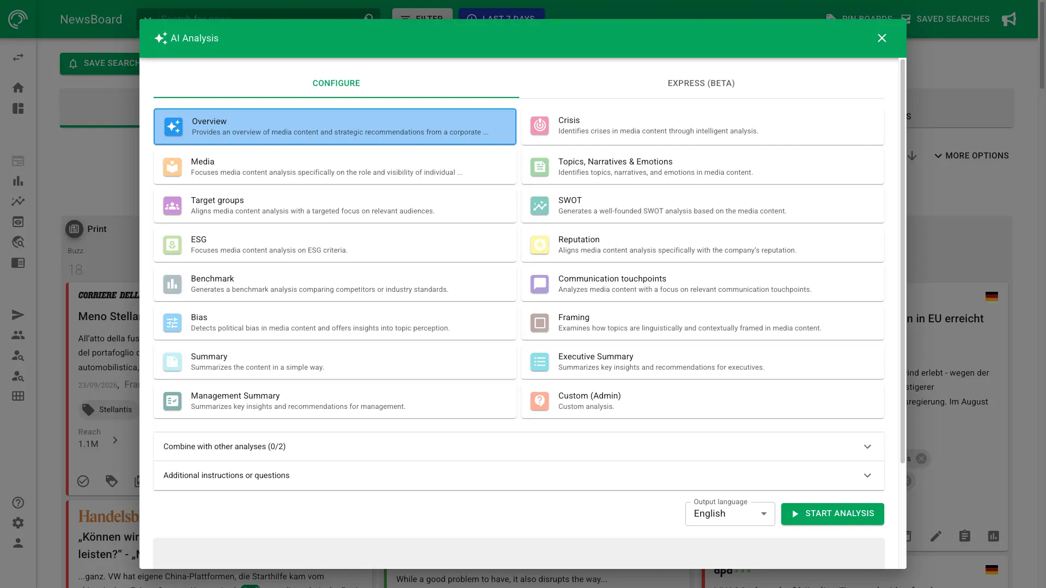Switch to the CONFIGURE tab
Image resolution: width=1046 pixels, height=588 pixels.
click(x=336, y=83)
